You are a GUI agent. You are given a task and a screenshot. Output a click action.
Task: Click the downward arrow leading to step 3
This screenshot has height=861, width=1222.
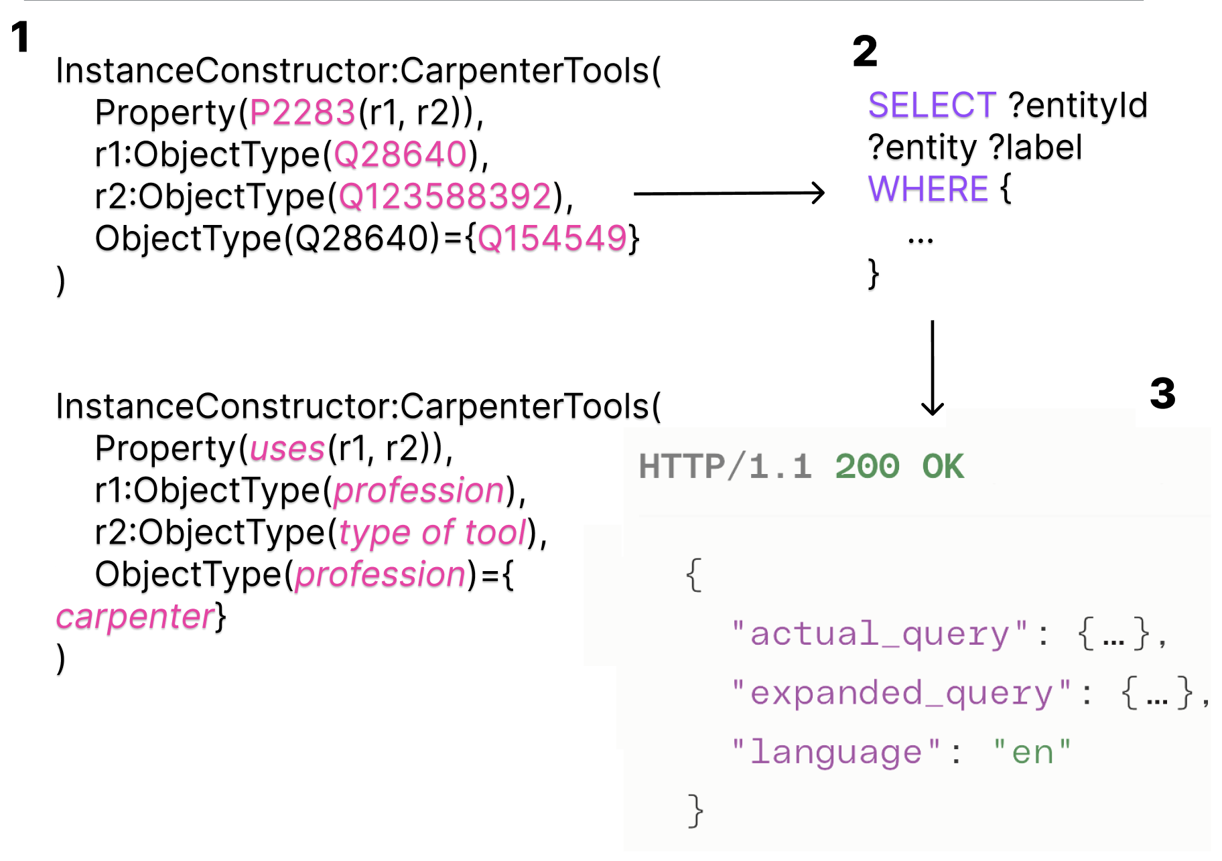[932, 368]
